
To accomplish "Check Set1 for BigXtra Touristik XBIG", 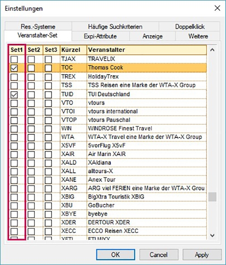I will click(14, 197).
